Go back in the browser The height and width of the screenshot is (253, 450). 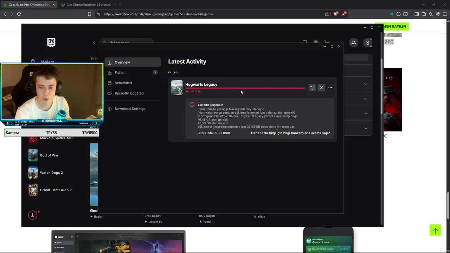point(5,14)
